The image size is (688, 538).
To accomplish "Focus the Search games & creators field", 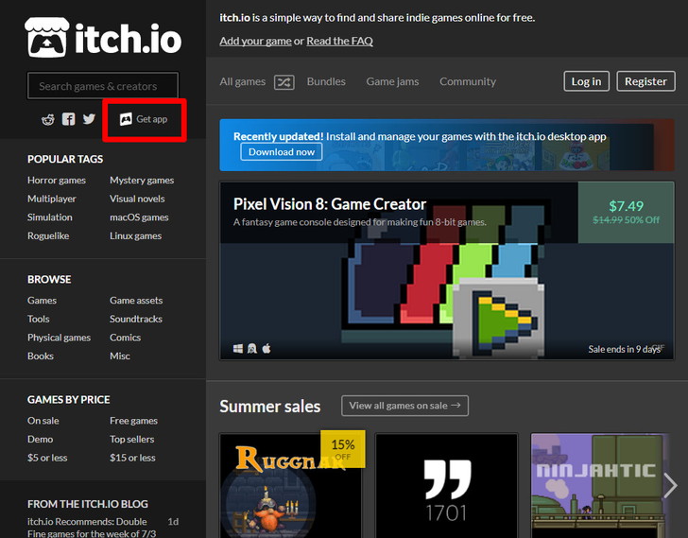I will pyautogui.click(x=103, y=86).
